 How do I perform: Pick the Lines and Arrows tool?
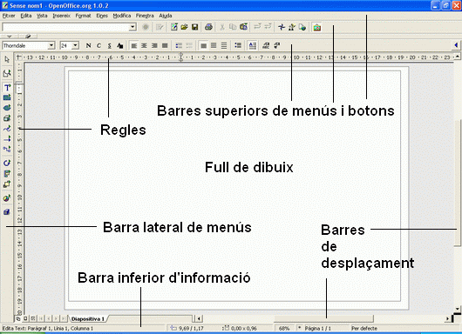[7, 139]
